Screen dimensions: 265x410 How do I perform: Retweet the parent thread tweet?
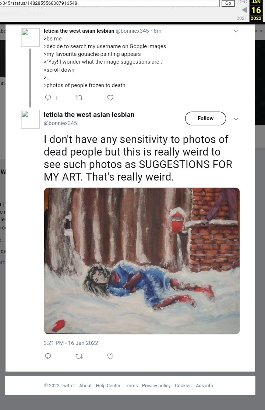pos(79,97)
